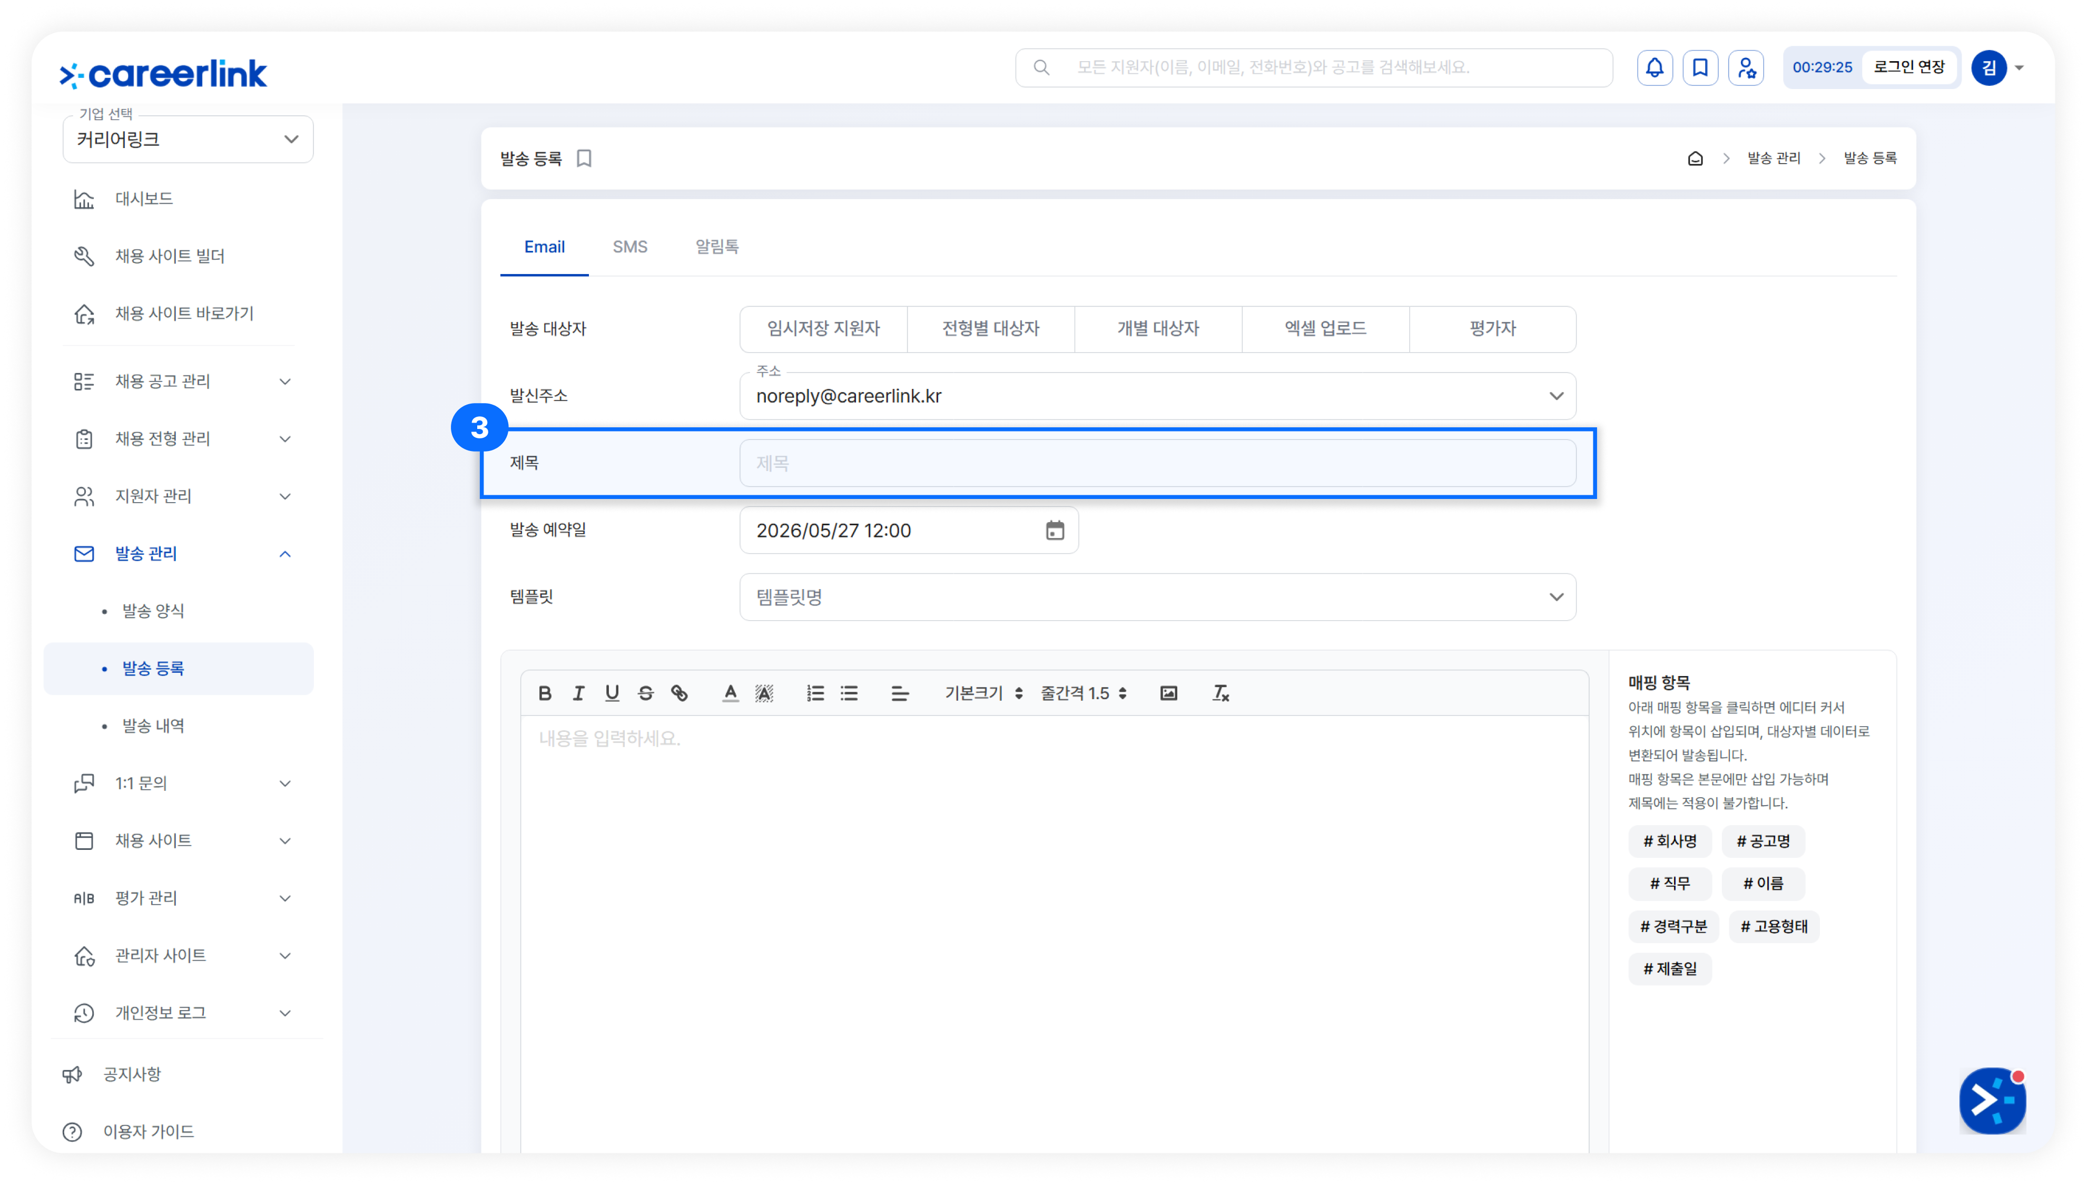Insert the # 회사명 mapping tag
The height and width of the screenshot is (1185, 2087).
click(x=1670, y=841)
